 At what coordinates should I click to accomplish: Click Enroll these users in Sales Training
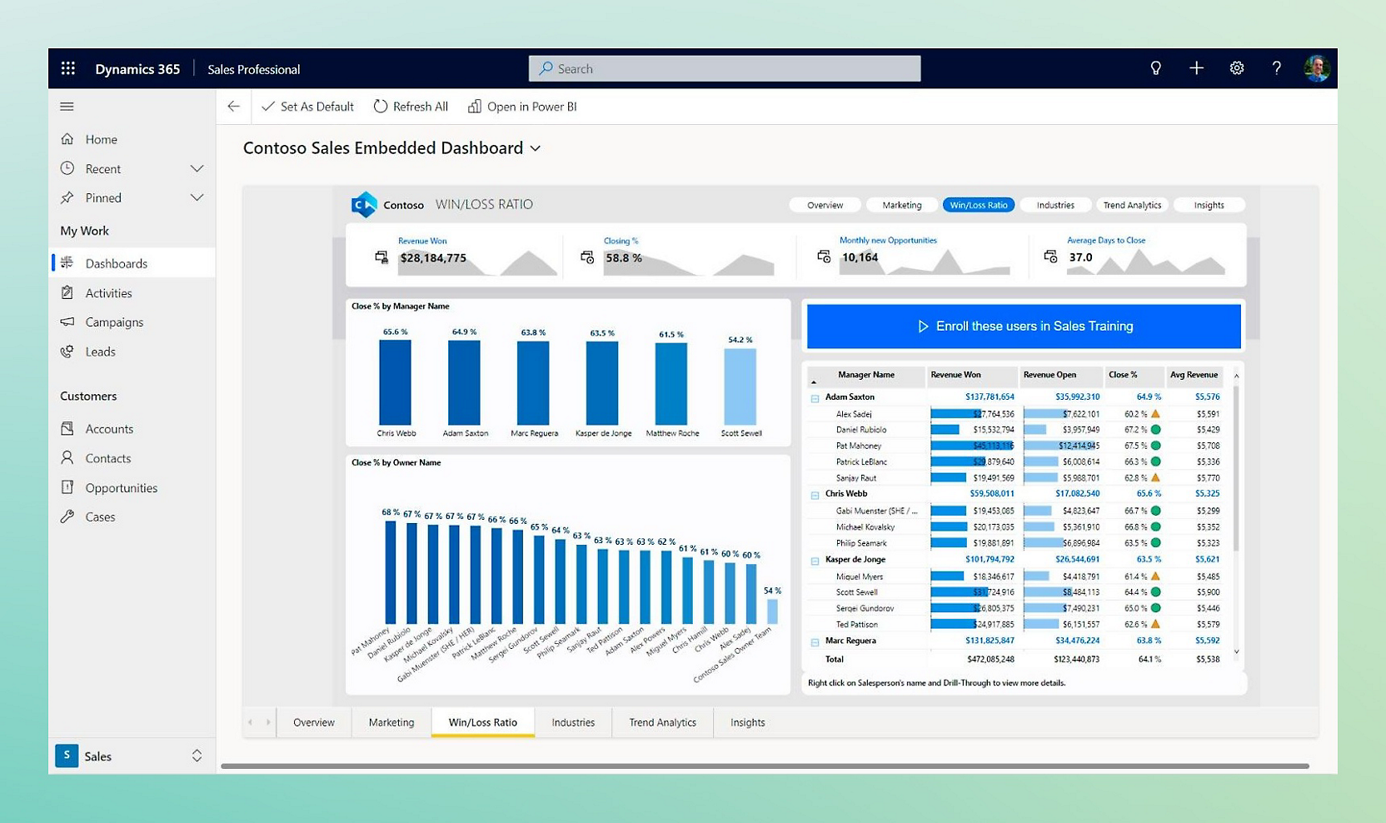[1024, 327]
